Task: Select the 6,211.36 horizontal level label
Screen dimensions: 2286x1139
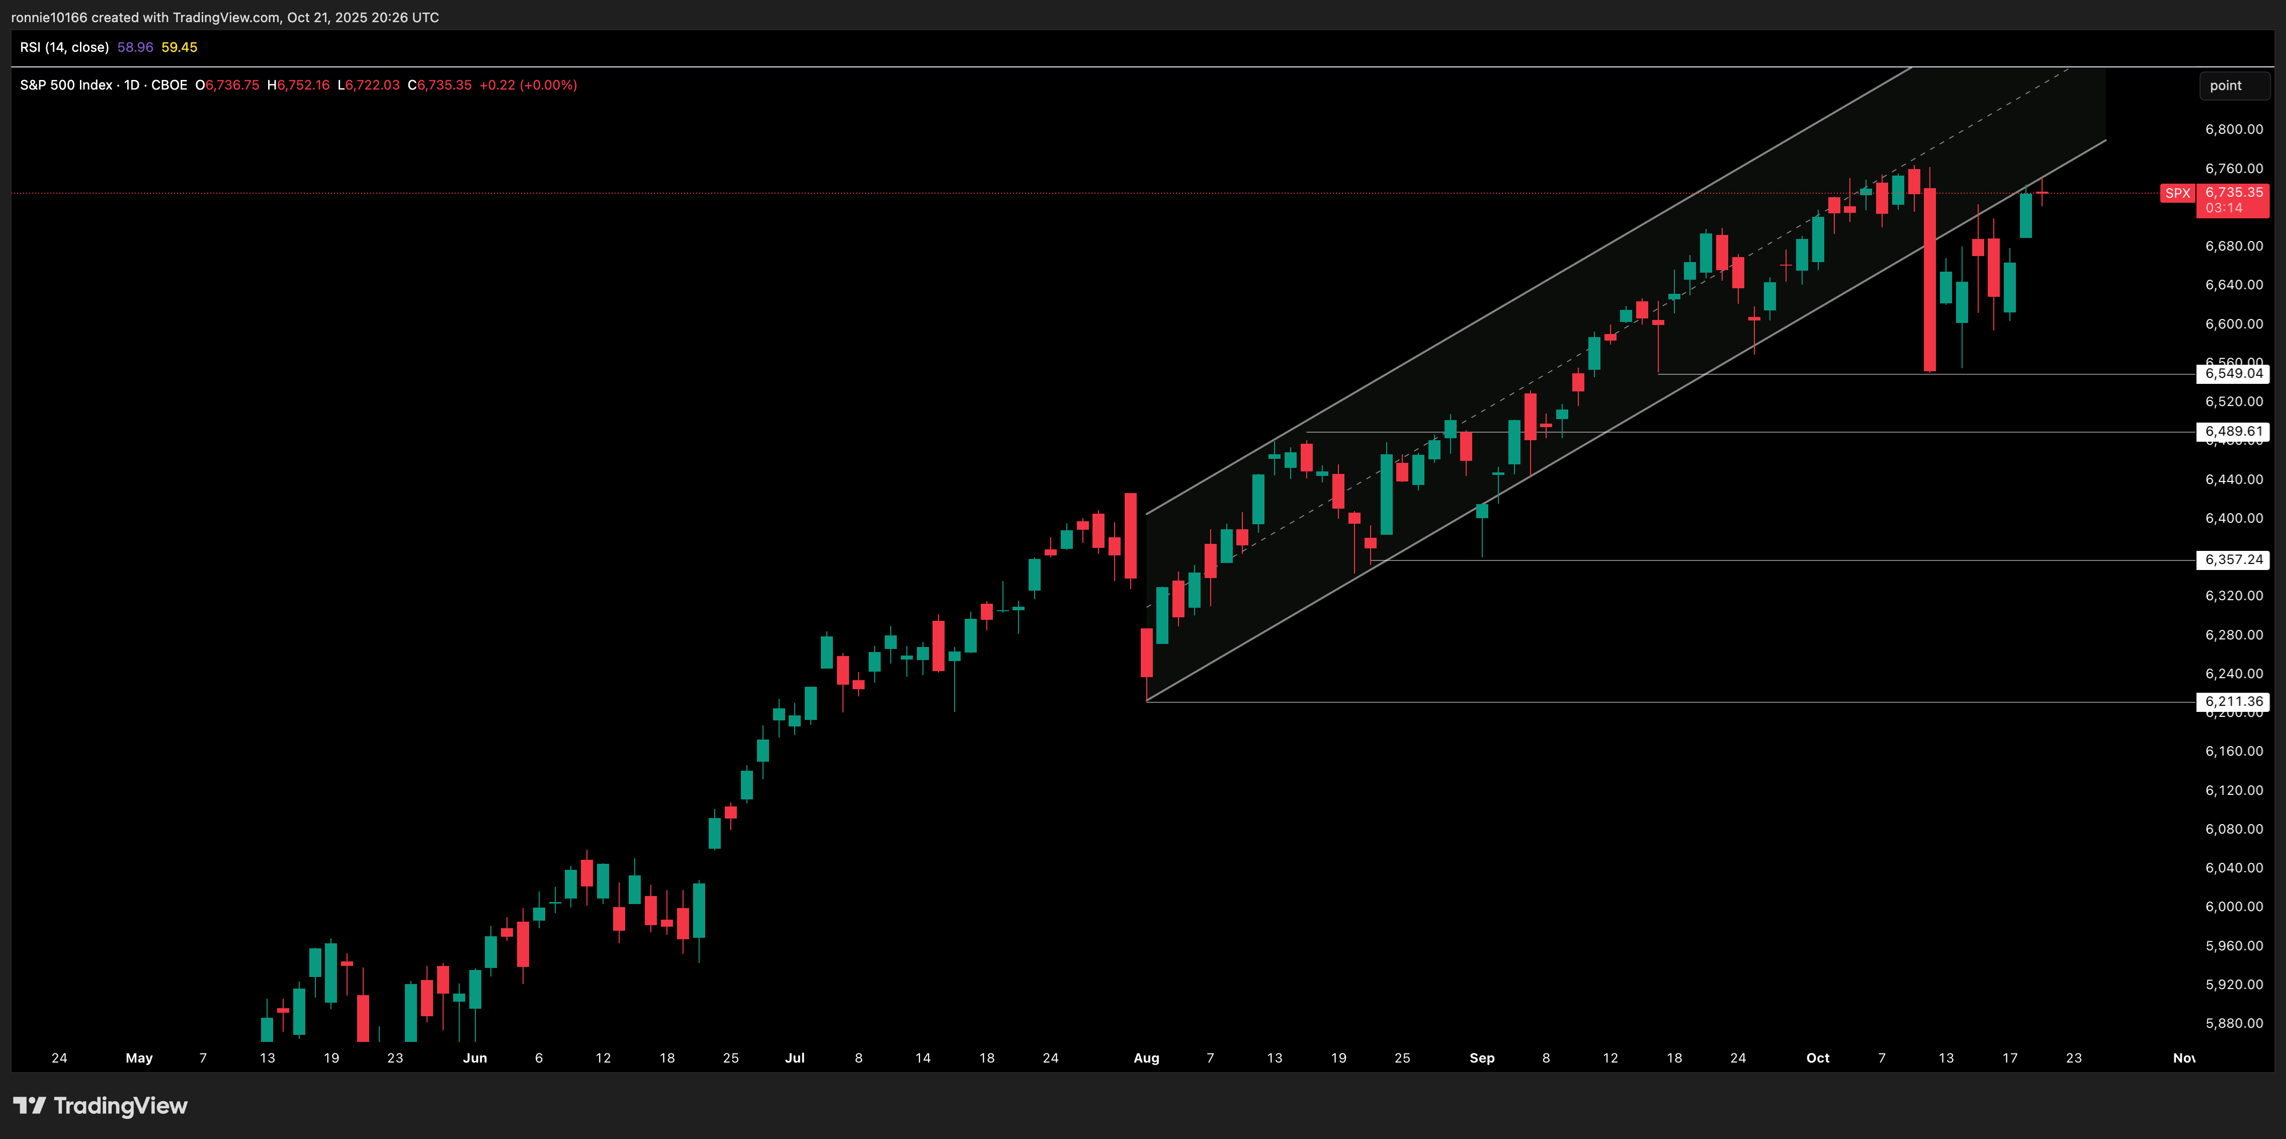Action: click(2233, 702)
